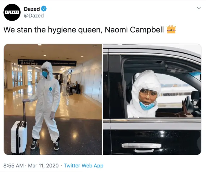Click the crown emoji in tweet
This screenshot has height=172, width=206.
pos(171,29)
